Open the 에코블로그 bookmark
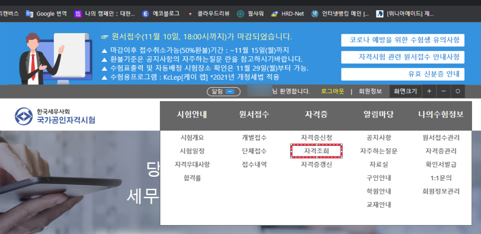 (x=161, y=13)
